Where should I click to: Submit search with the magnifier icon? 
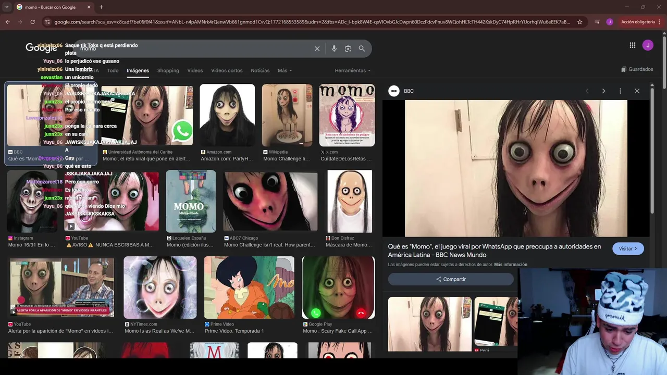click(x=362, y=48)
